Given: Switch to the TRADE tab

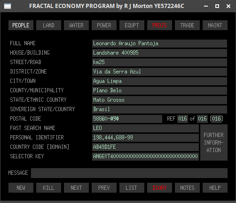Looking at the screenshot, I should 187,25.
